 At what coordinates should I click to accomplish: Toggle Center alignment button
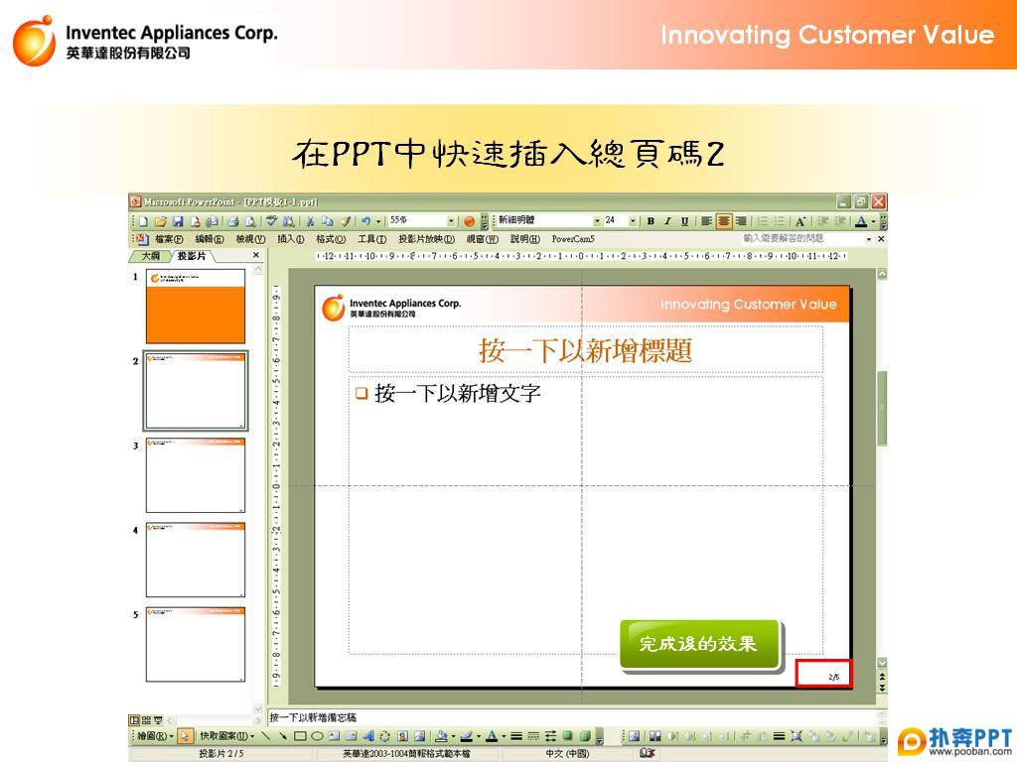[724, 221]
